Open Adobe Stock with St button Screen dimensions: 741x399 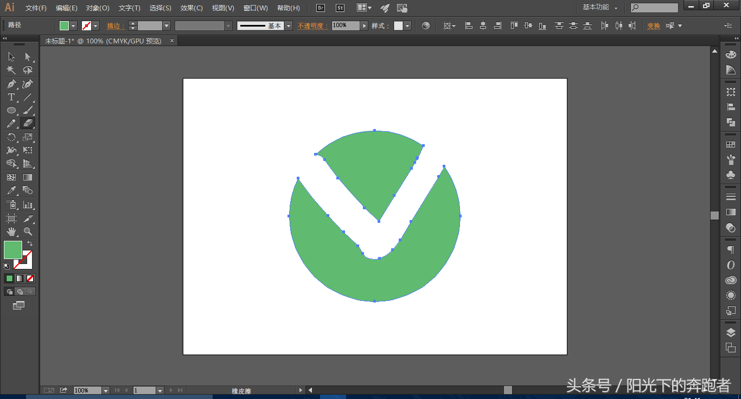(340, 8)
